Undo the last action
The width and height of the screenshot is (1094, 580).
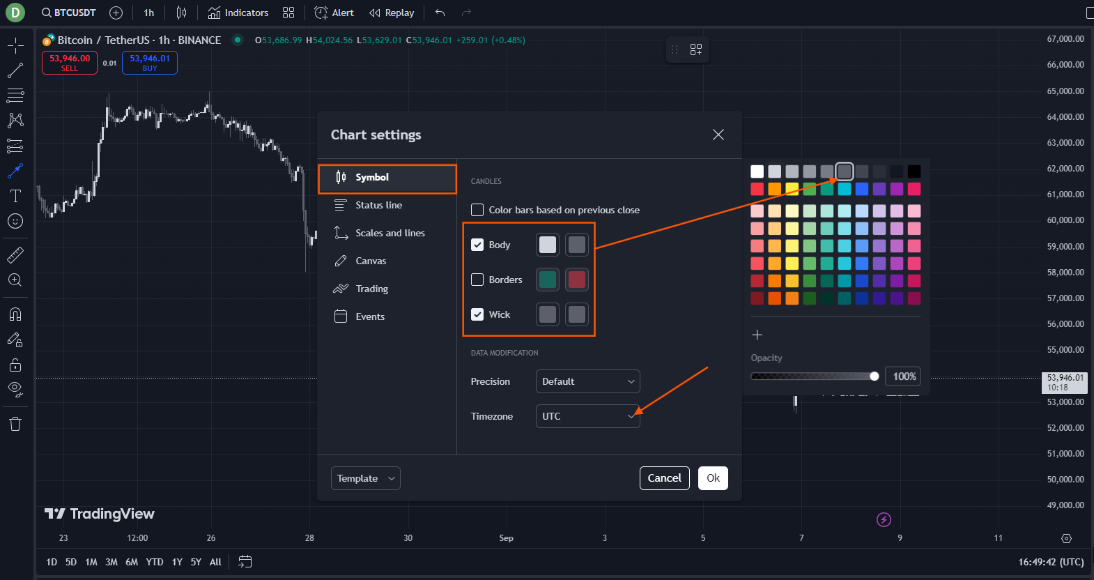(440, 13)
